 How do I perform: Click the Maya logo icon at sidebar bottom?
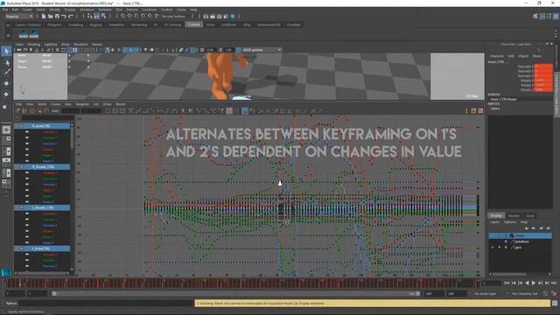(x=6, y=272)
